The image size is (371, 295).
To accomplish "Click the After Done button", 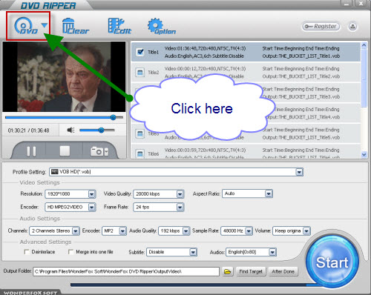I will coord(283,272).
